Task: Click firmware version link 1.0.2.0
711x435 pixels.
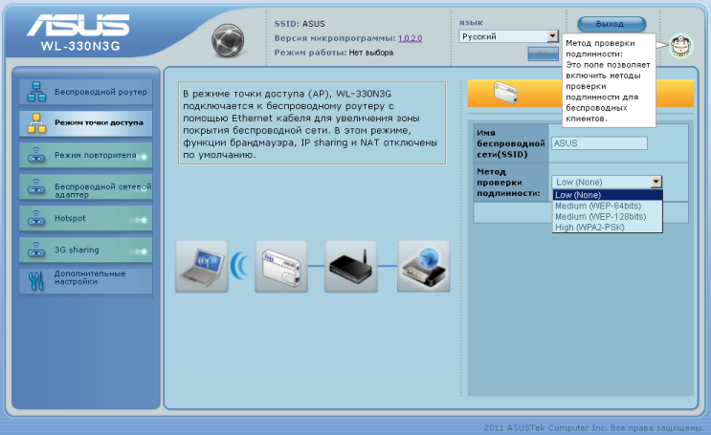Action: (x=410, y=38)
